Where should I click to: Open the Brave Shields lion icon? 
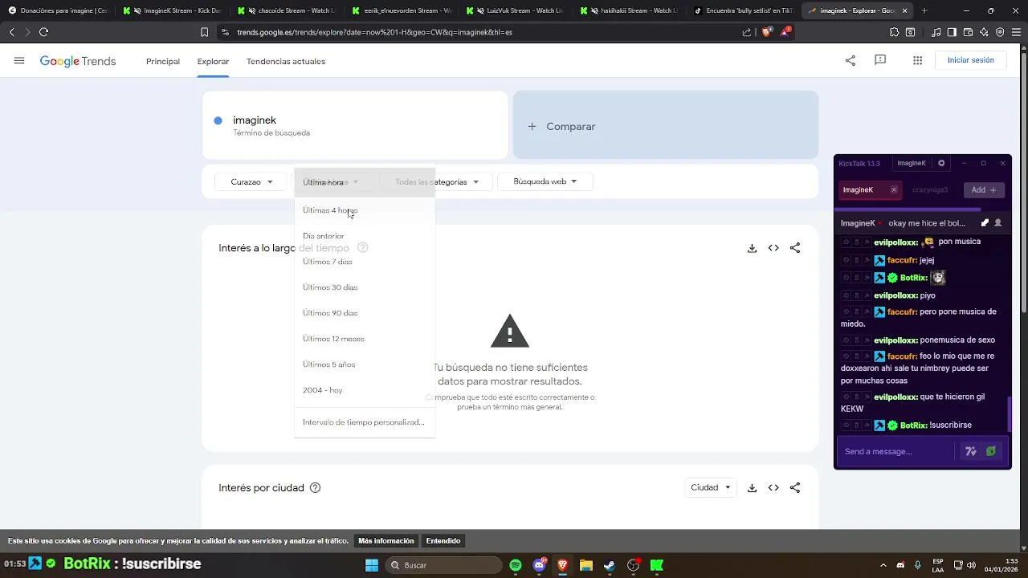pyautogui.click(x=766, y=32)
